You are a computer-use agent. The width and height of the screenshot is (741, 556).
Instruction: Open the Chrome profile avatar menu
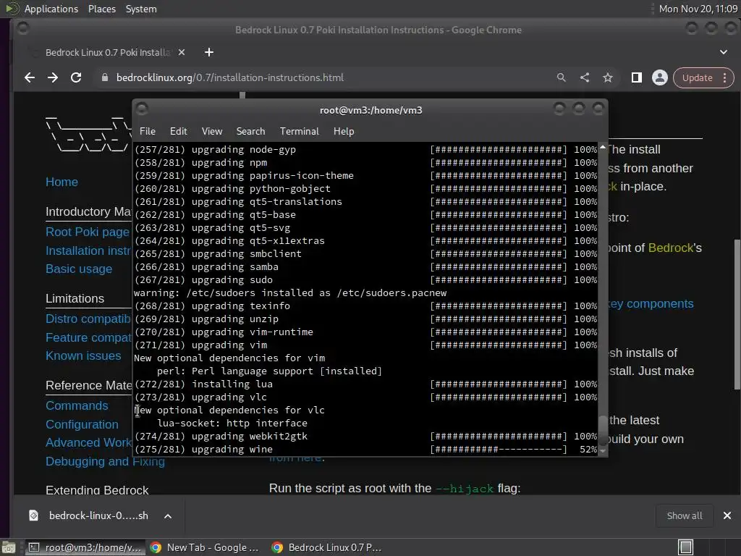660,77
